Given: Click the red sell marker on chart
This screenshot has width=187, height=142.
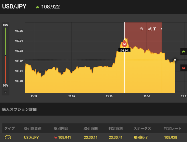Looking at the screenshot, I should [x=124, y=44].
